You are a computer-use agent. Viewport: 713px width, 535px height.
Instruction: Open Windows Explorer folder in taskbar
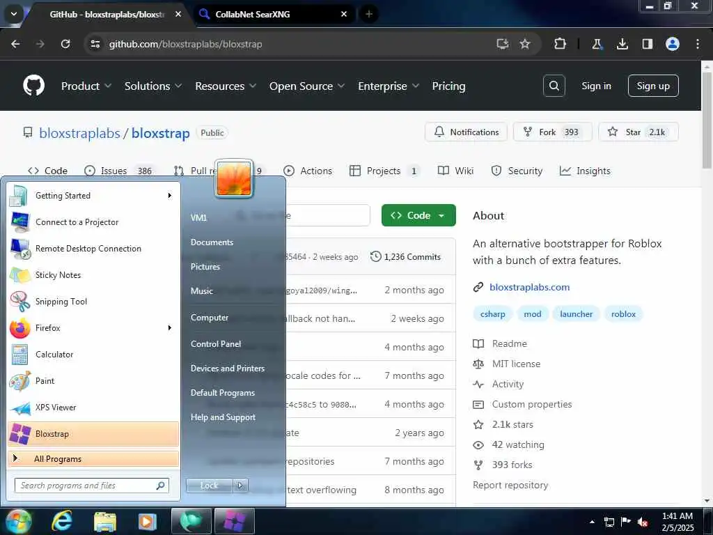105,521
